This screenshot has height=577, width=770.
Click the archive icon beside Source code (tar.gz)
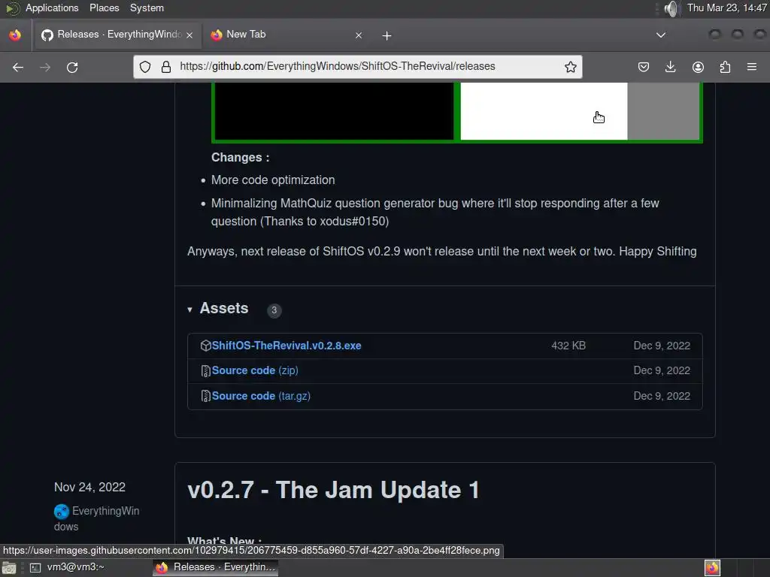[x=206, y=396]
